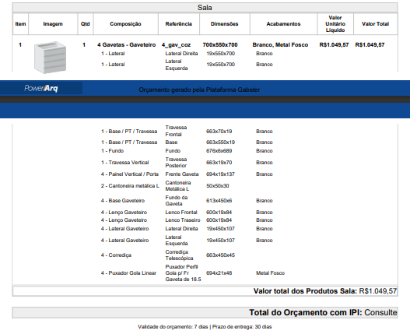Click the 'Referência' column header
Screen dimensions: 410x334
[x=179, y=24]
